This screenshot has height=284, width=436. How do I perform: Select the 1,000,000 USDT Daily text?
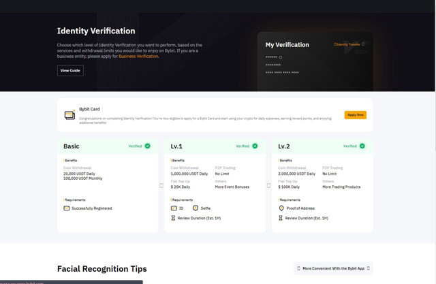coord(189,174)
